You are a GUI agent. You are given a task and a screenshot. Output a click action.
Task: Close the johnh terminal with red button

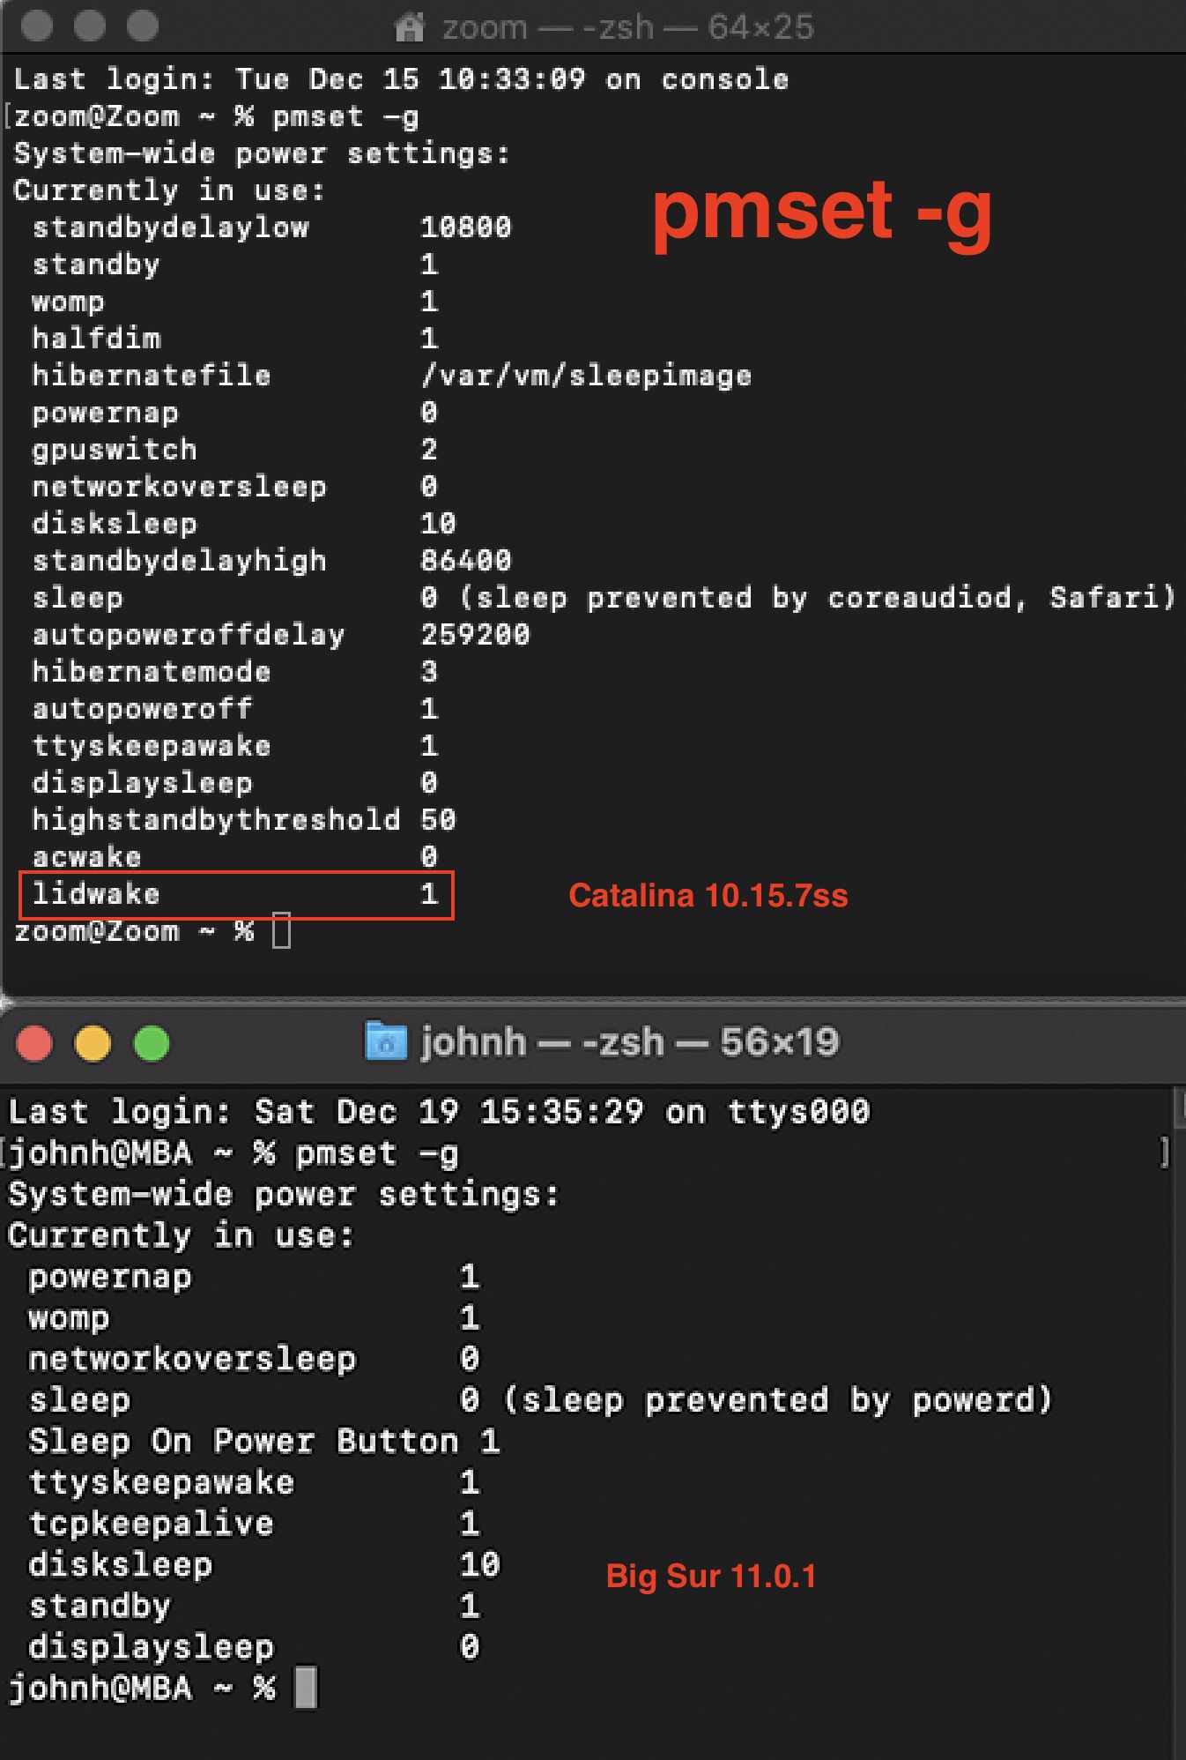coord(34,1044)
